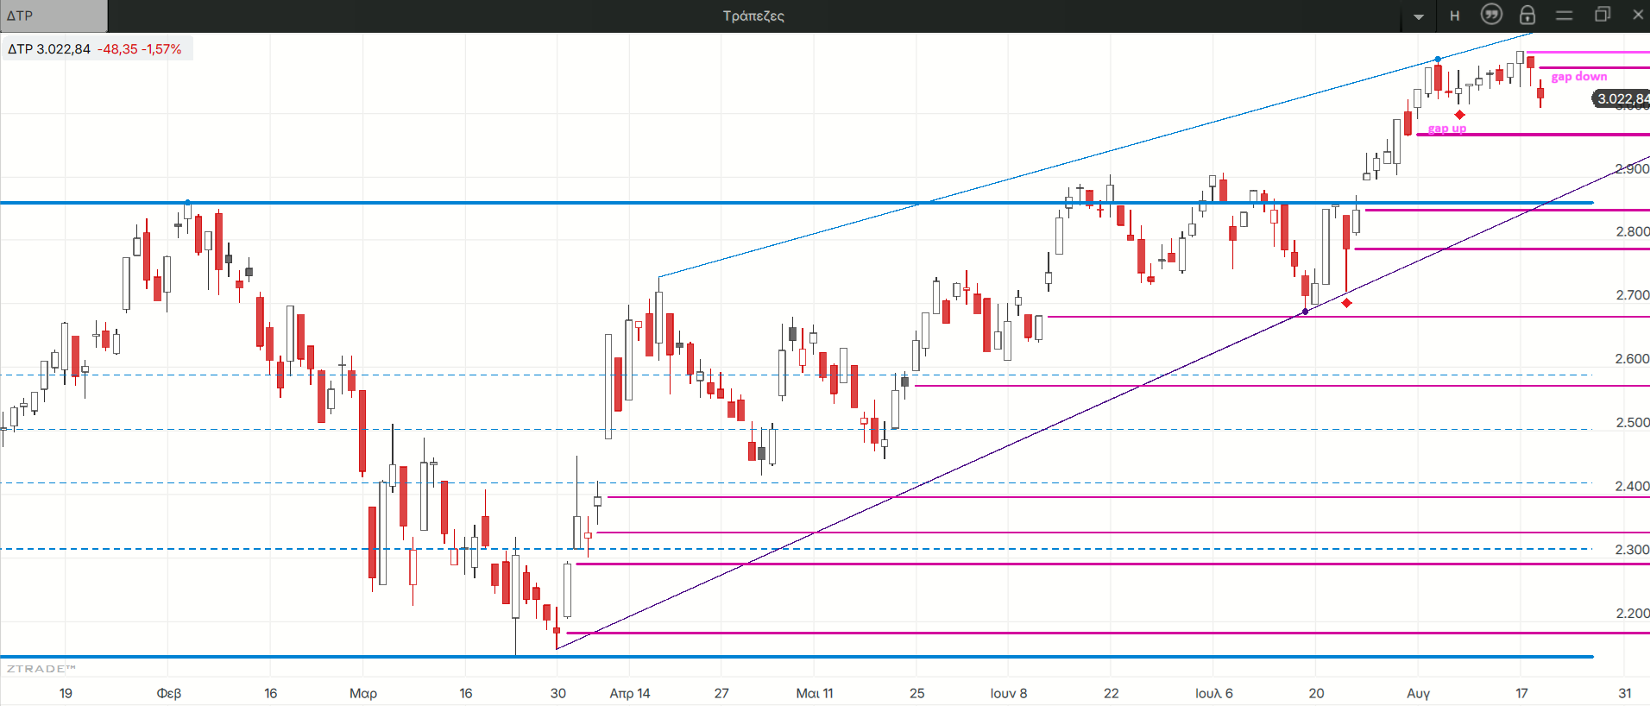Click the ΔΤΡ 3.022,84 quote label

[x=49, y=49]
